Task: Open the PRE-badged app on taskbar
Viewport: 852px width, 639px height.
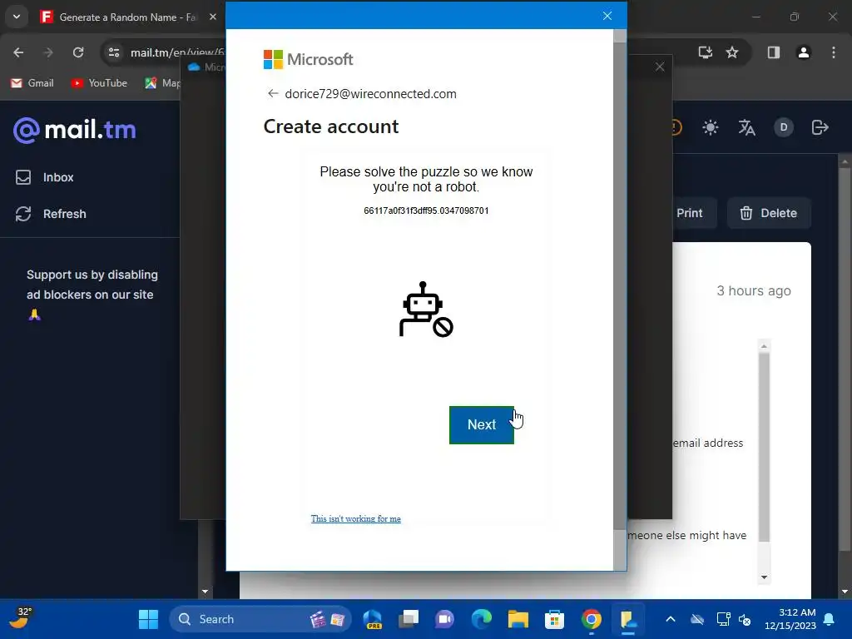Action: tap(372, 619)
